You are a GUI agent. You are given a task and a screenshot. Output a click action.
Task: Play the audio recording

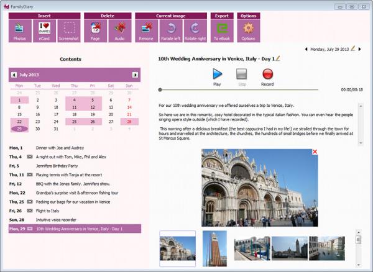(217, 75)
